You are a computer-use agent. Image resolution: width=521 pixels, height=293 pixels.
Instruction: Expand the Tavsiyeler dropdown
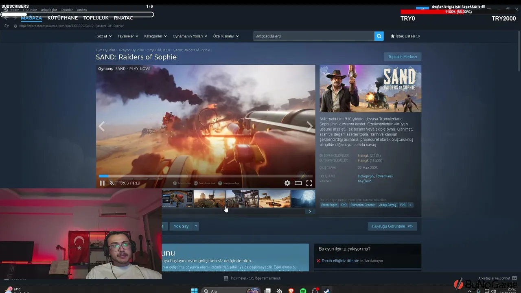[x=128, y=36]
